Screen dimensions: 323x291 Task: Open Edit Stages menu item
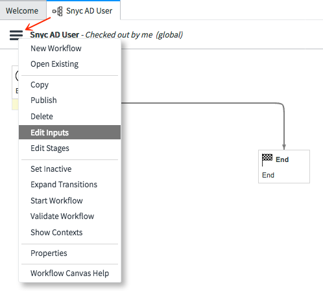point(69,148)
